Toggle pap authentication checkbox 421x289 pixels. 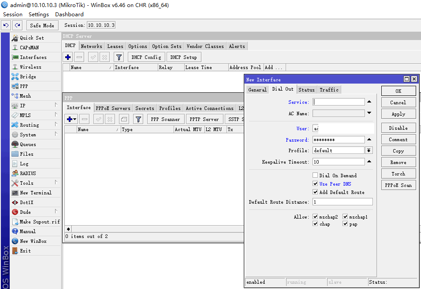tap(345, 223)
